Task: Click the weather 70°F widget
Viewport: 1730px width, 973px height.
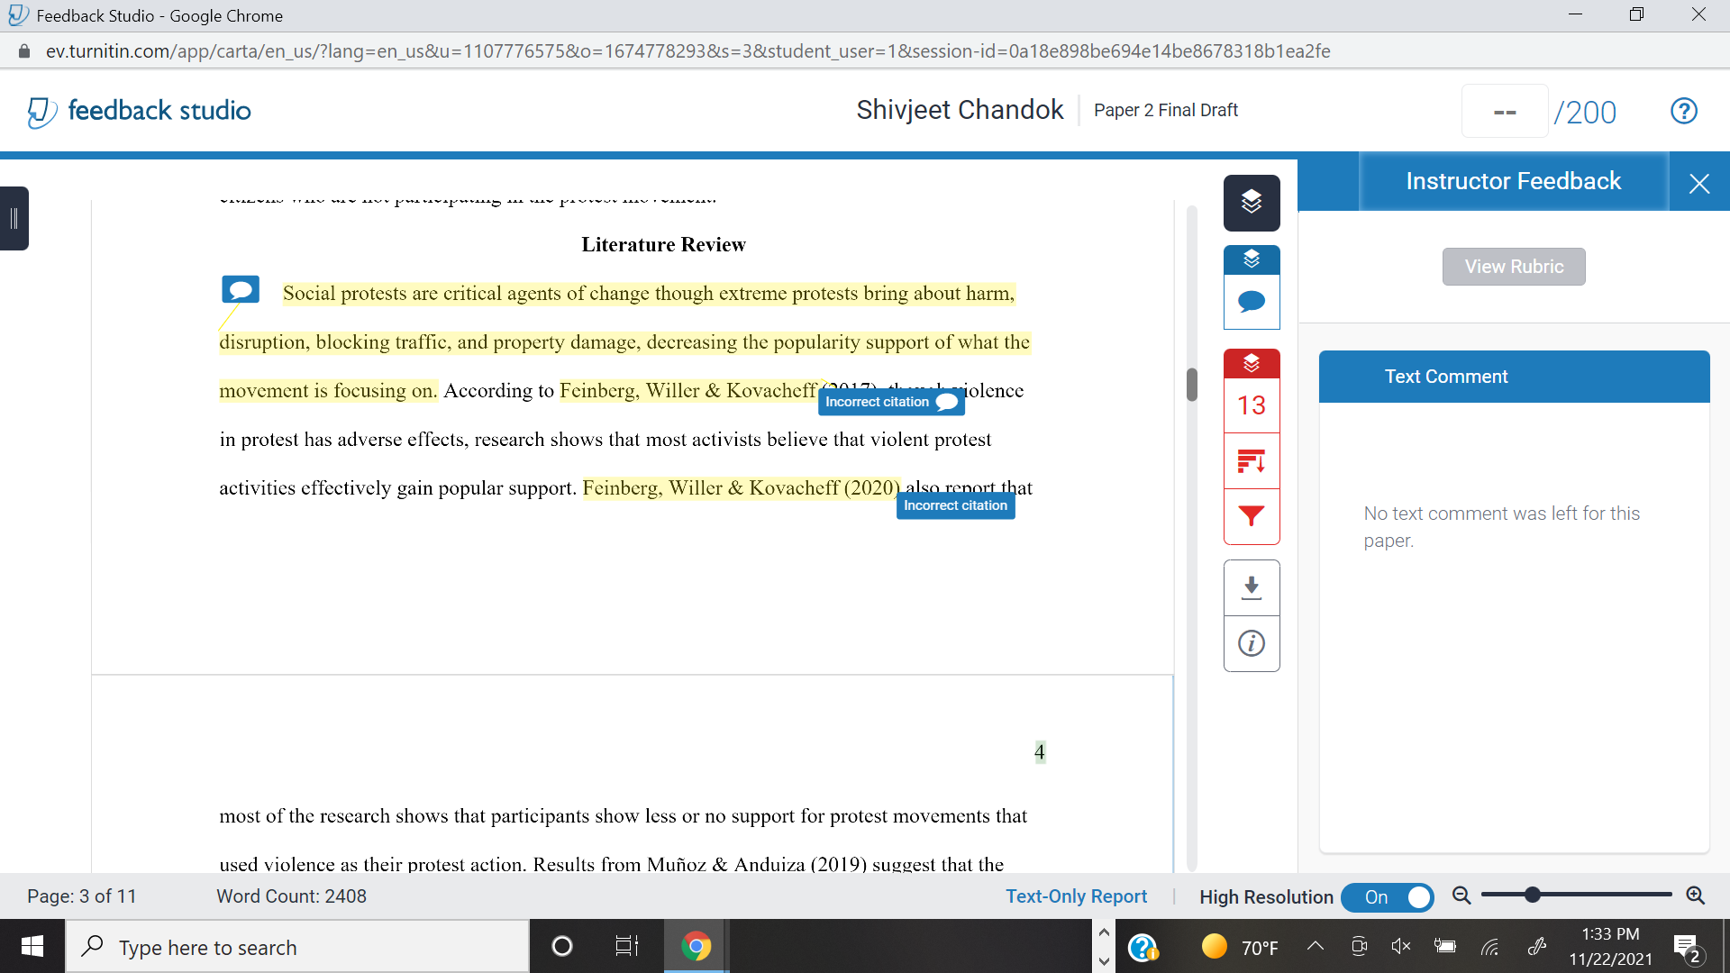Action: (1240, 947)
